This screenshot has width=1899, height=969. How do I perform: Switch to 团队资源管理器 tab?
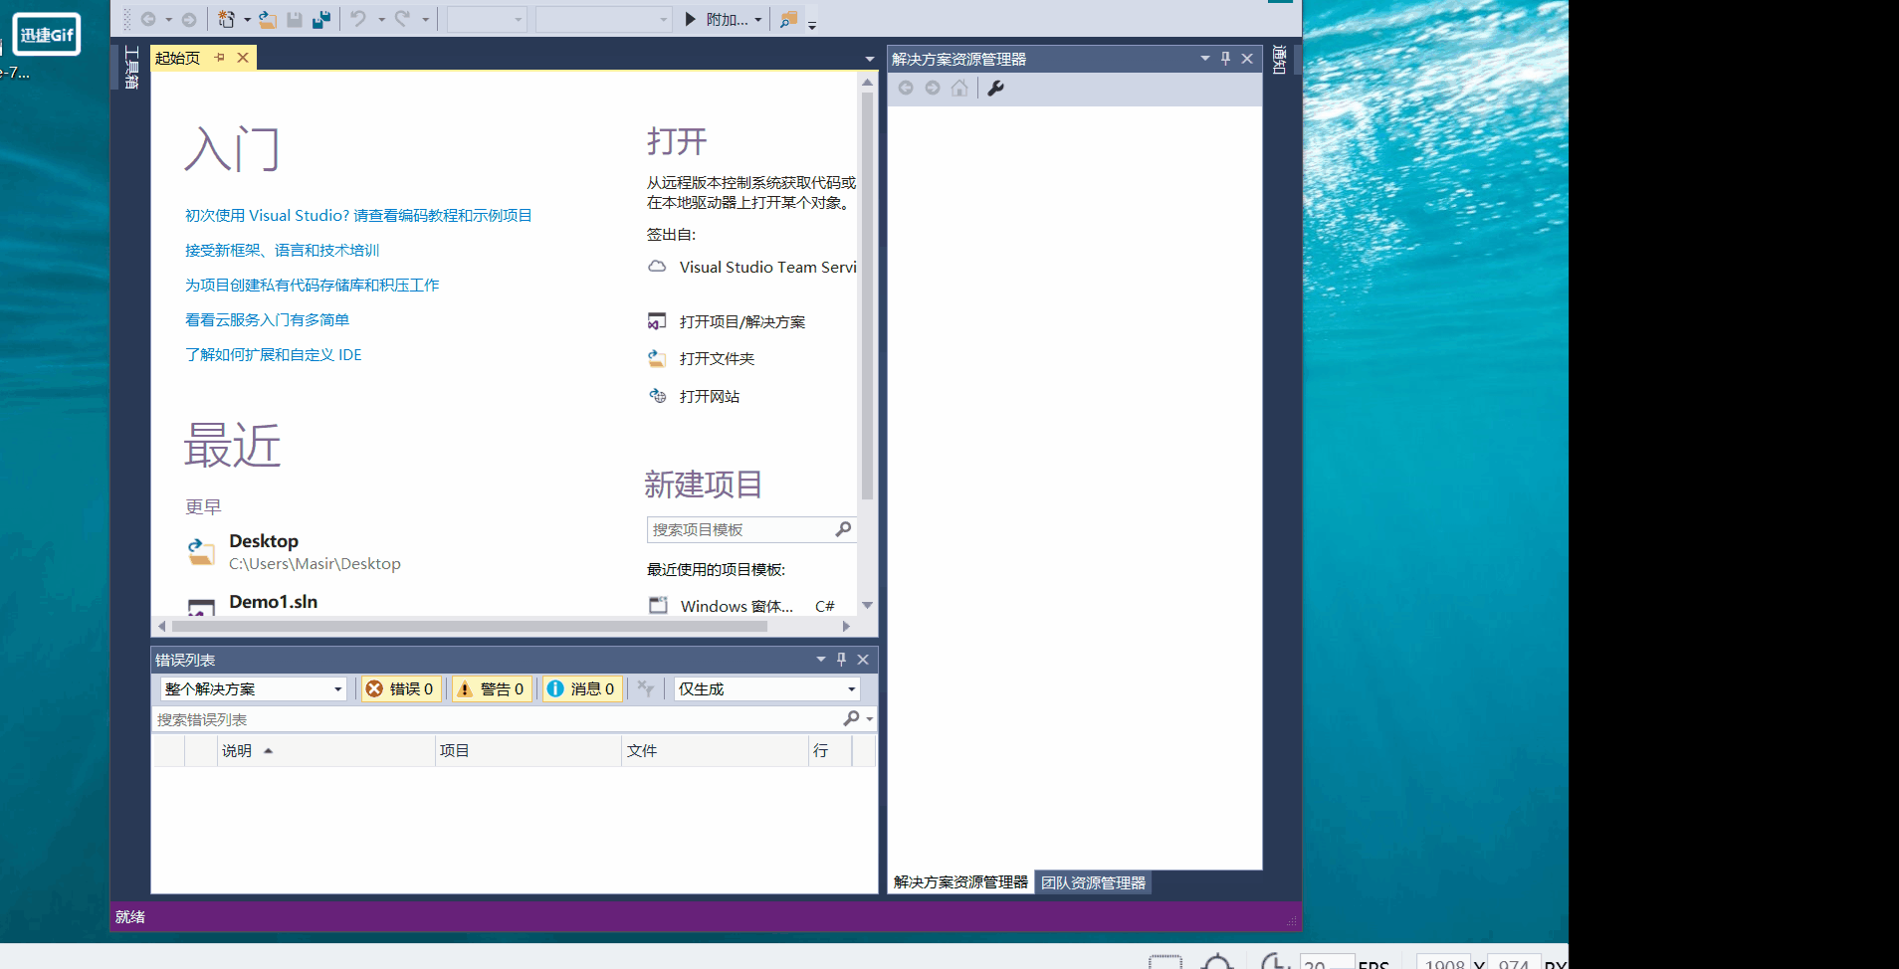coord(1093,882)
